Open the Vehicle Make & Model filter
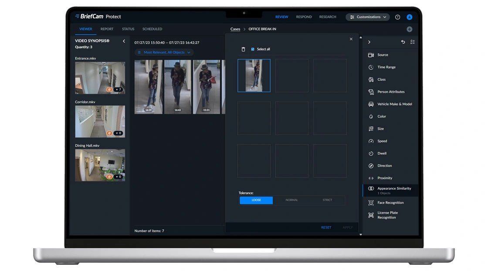The height and width of the screenshot is (274, 488). [394, 104]
